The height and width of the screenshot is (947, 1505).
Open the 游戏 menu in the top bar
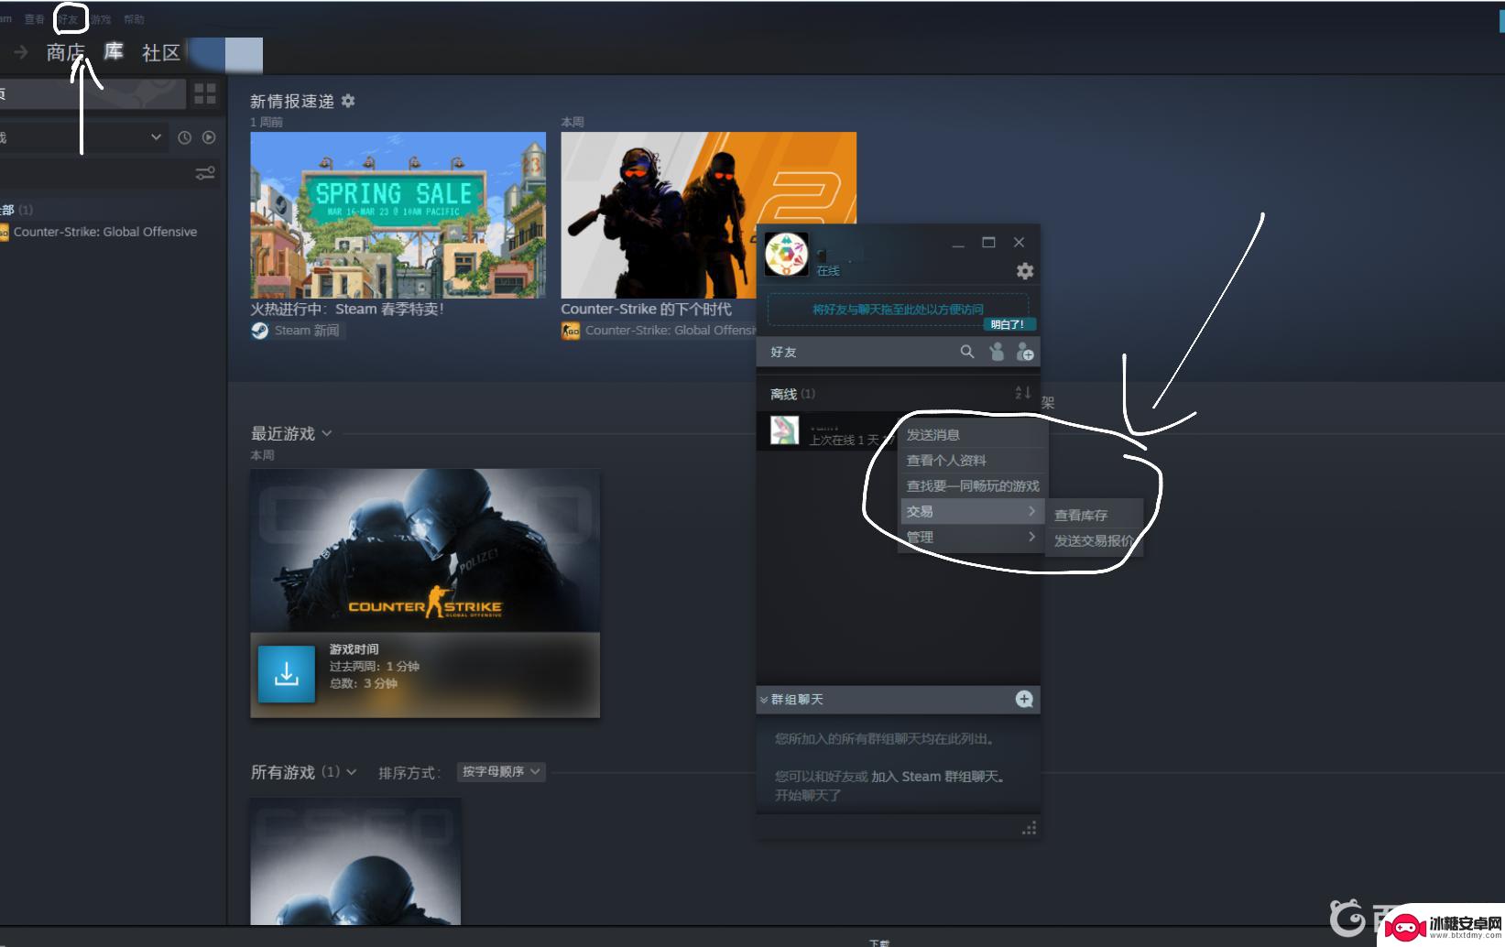101,19
